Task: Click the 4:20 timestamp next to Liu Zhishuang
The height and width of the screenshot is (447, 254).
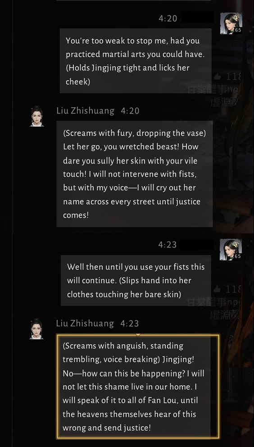Action: click(x=130, y=110)
